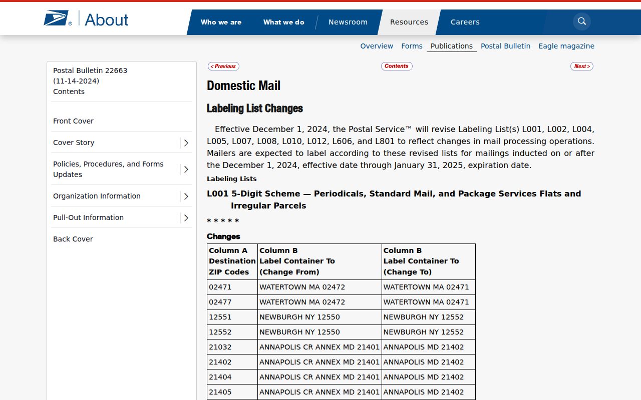Open the Contents button above the heading
The width and height of the screenshot is (641, 400).
[x=397, y=66]
